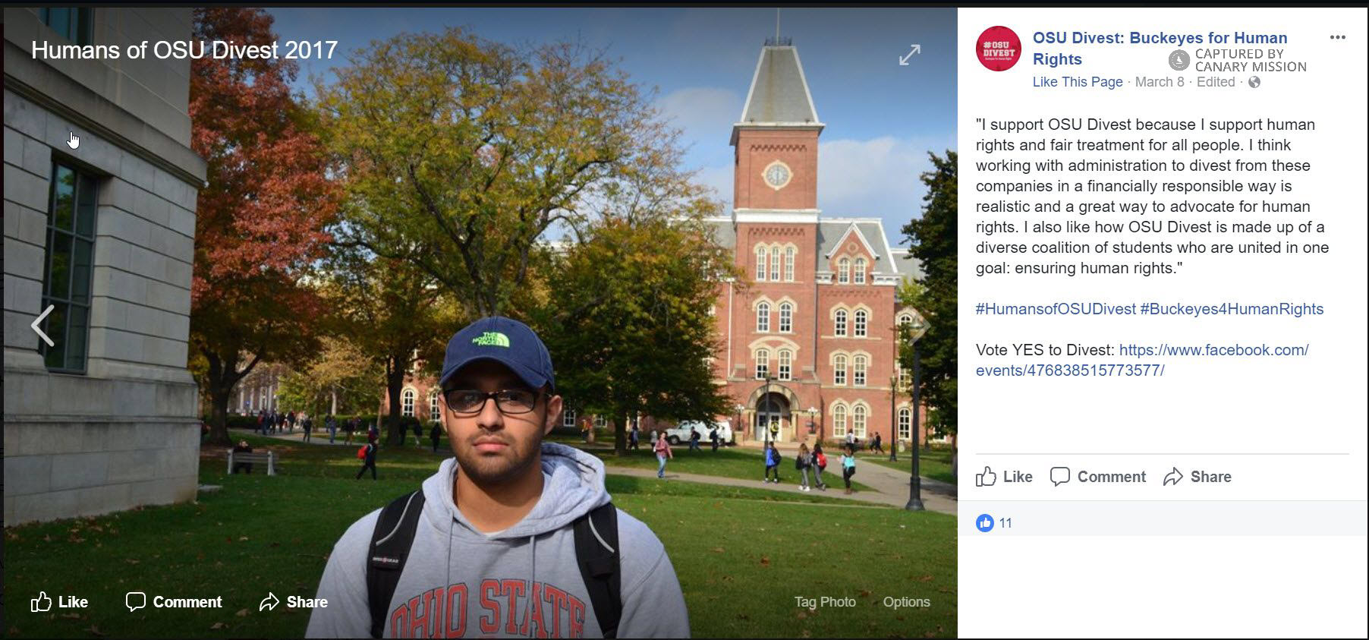
Task: Click the Share arrow on the photo overlay
Action: (269, 602)
